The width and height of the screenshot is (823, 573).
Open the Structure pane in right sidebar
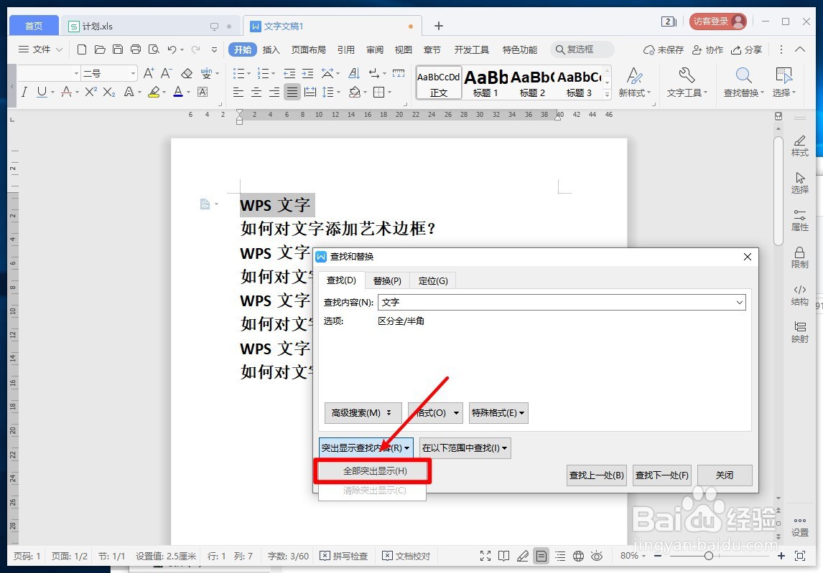pyautogui.click(x=800, y=295)
